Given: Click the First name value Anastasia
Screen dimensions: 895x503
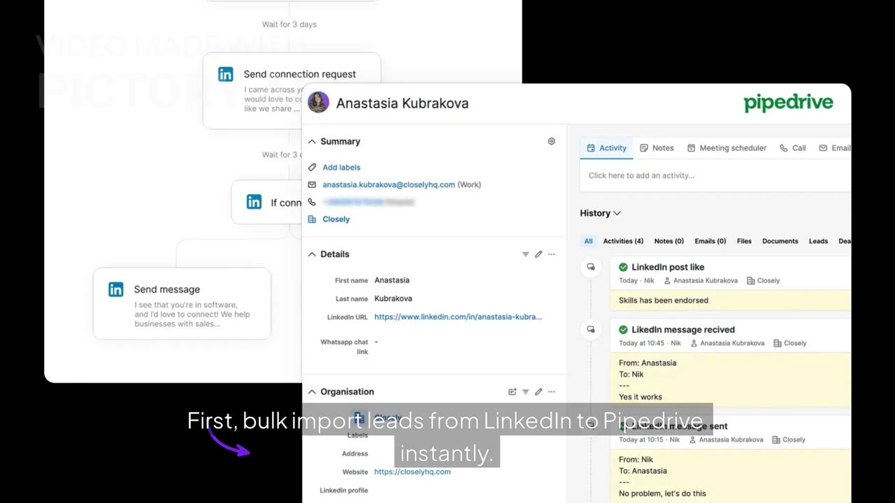Looking at the screenshot, I should 392,280.
